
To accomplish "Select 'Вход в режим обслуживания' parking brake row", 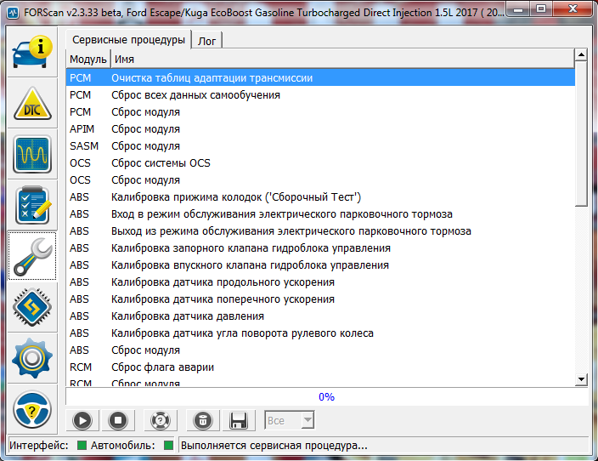I will click(320, 213).
